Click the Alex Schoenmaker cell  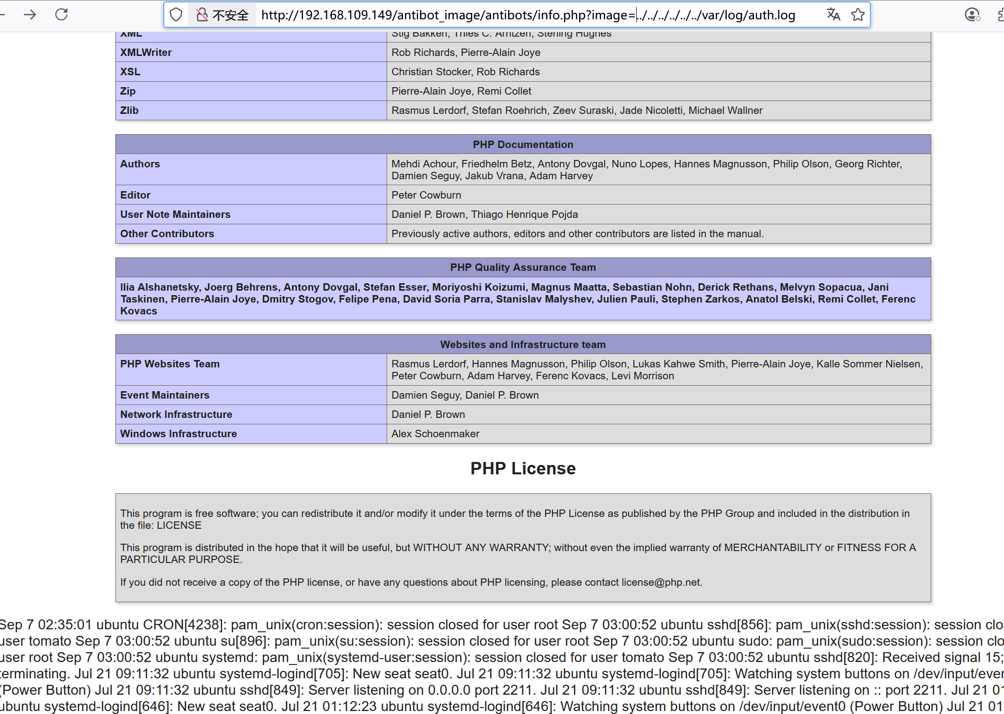[658, 433]
